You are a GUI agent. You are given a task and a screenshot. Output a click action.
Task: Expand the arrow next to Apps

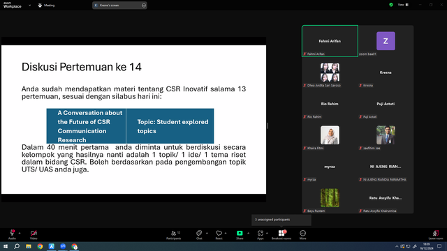(x=267, y=233)
